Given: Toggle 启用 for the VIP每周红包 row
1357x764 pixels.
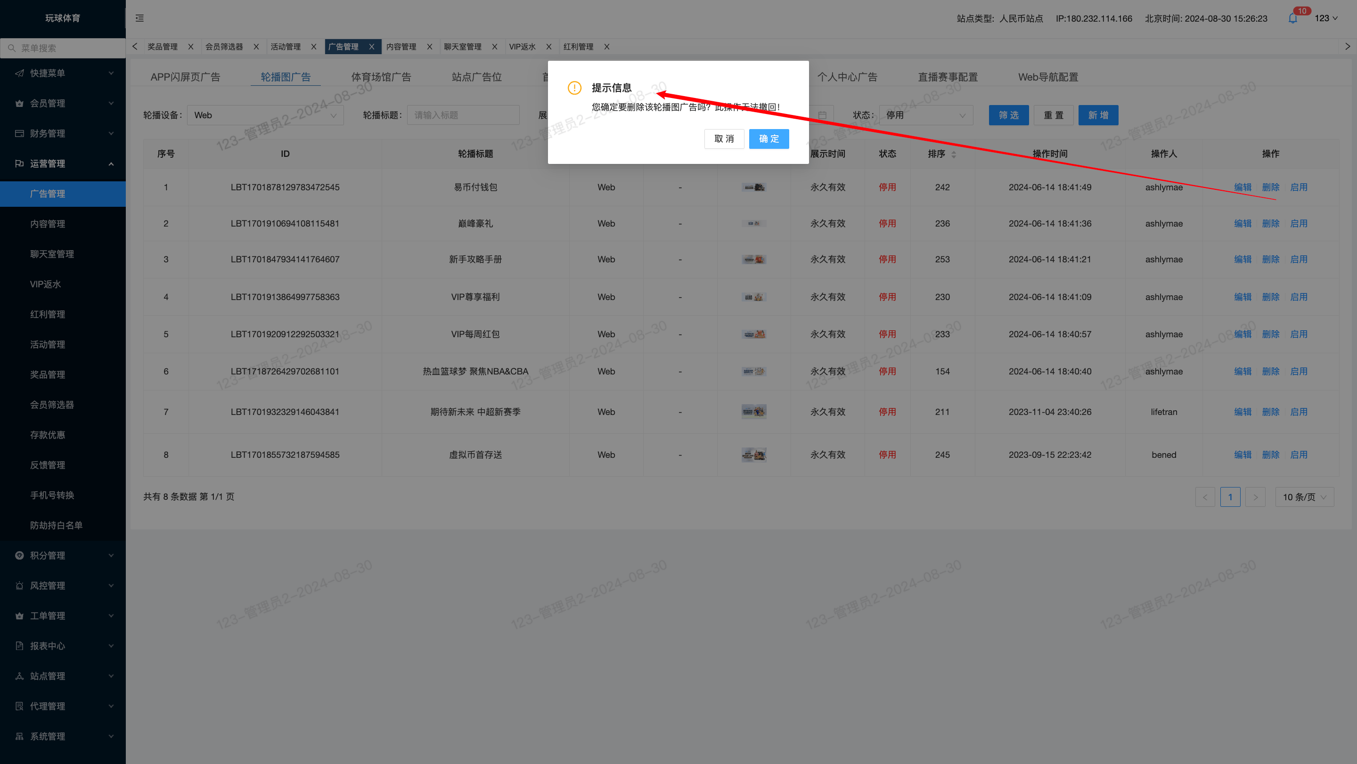Looking at the screenshot, I should pyautogui.click(x=1299, y=334).
